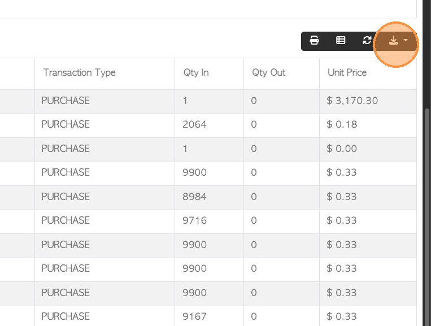Sort by the Transaction Type column header

(x=79, y=72)
